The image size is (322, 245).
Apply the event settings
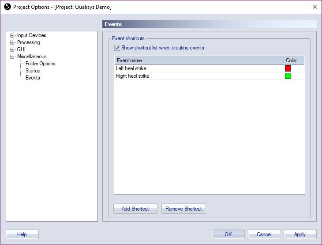click(300, 234)
